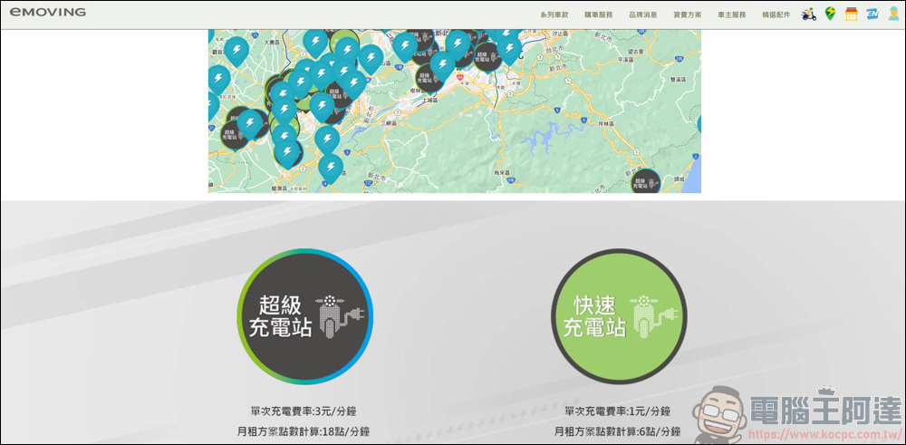Image resolution: width=906 pixels, height=445 pixels.
Task: Click the southernmost blue lightning map marker
Action: (331, 169)
